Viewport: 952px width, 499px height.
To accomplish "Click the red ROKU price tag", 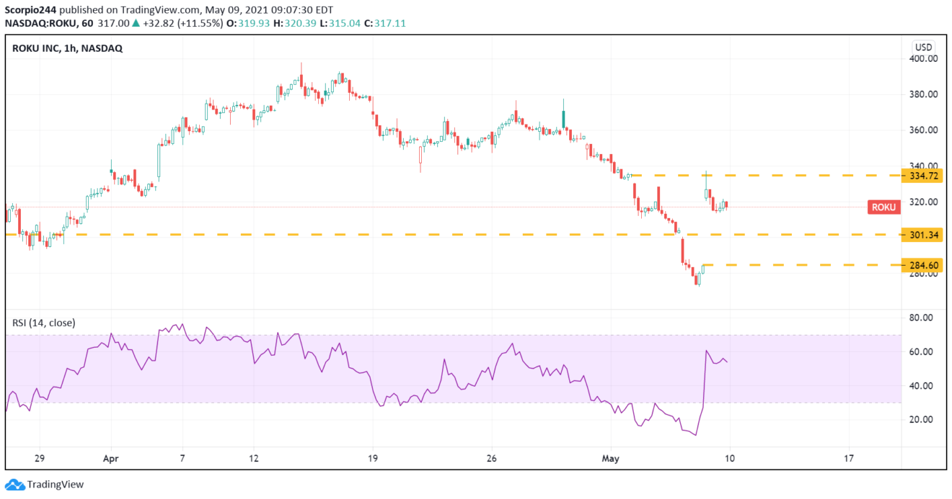I will tap(883, 207).
